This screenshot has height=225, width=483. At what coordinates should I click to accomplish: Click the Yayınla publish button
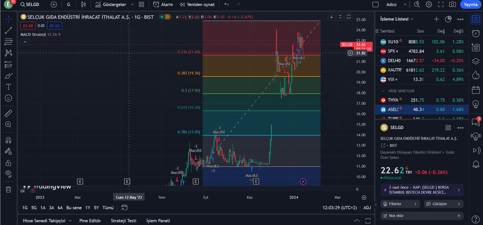[x=471, y=4]
